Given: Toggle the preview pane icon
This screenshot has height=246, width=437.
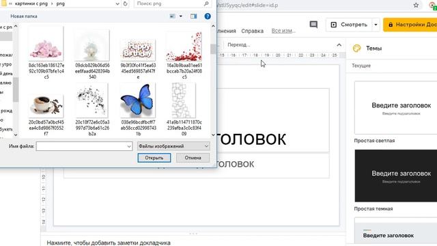Looking at the screenshot, I should (193, 16).
